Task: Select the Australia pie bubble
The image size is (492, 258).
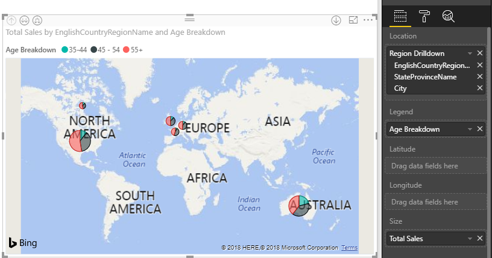Action: 299,206
